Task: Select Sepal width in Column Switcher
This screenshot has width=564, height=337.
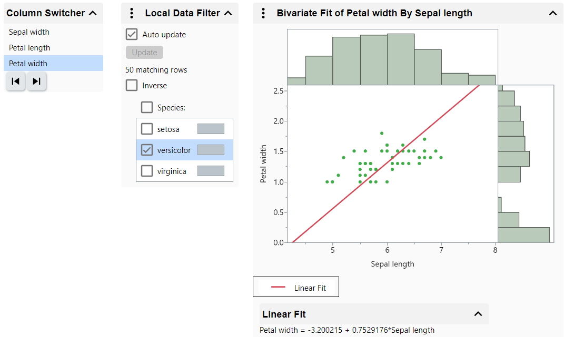Action: 29,32
